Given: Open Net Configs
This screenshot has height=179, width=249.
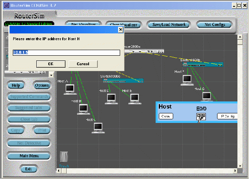Looking at the screenshot, I should (215, 25).
